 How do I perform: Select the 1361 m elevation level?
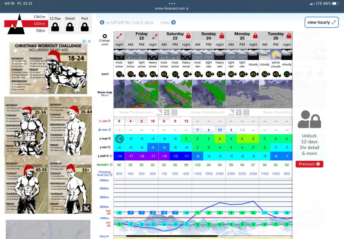(x=39, y=17)
